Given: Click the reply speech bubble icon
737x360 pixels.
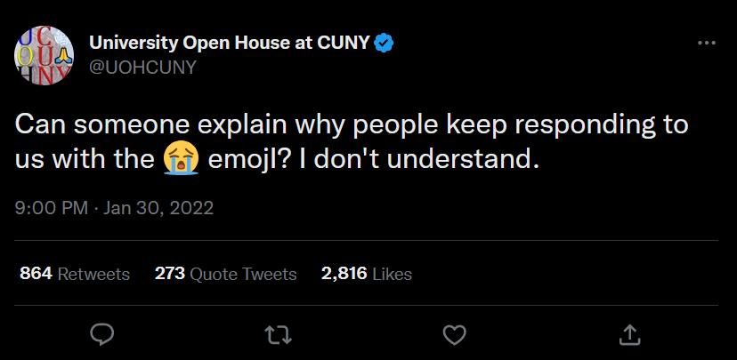Looking at the screenshot, I should pos(102,334).
